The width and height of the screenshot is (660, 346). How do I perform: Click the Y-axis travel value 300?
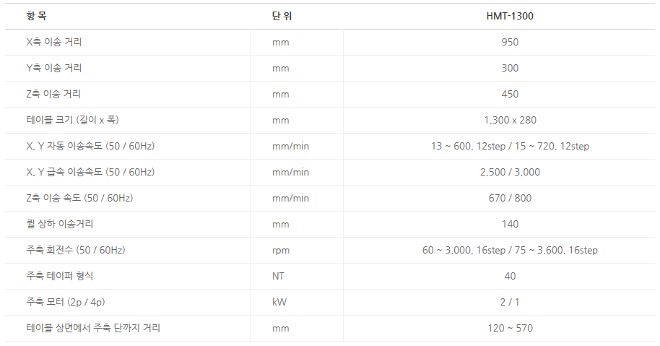point(510,68)
